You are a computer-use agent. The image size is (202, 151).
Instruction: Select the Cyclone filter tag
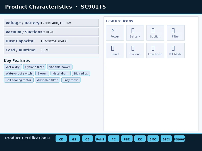click(35, 67)
